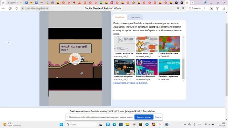Open the Microsoft Store icon on taskbar

click(121, 124)
